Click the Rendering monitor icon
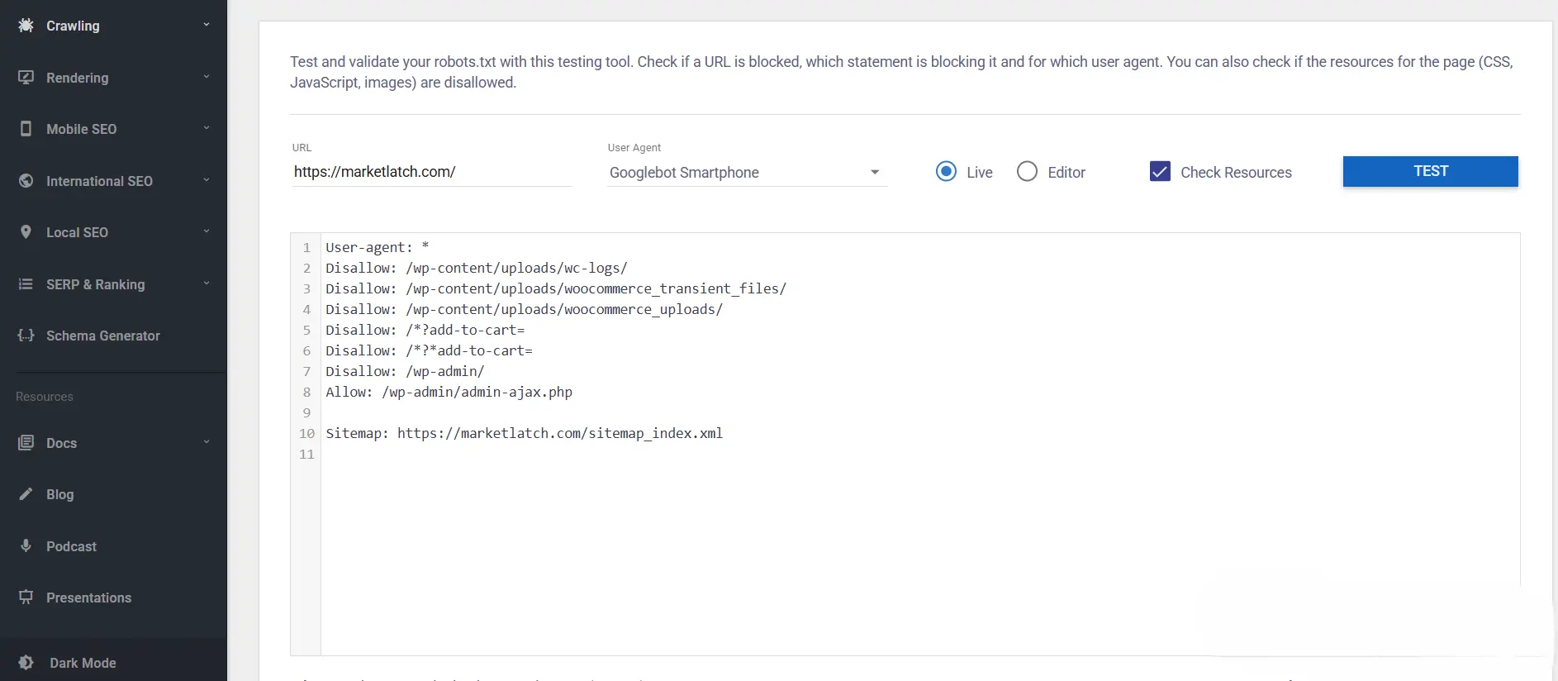 26,77
